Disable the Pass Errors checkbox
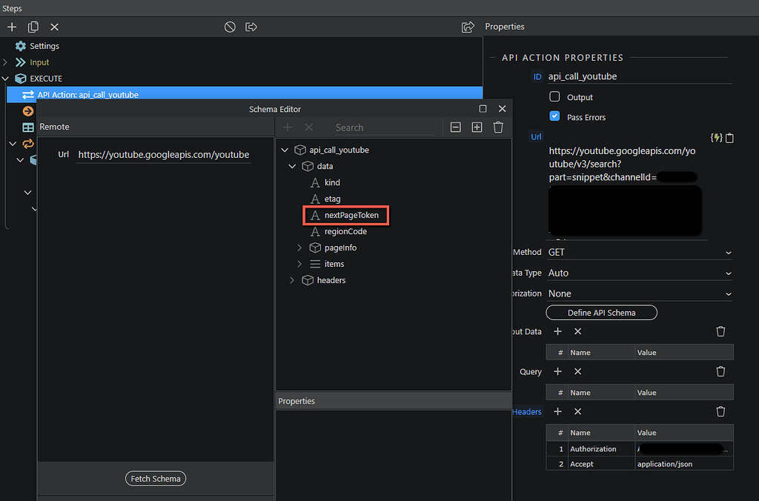This screenshot has width=759, height=501. [553, 116]
